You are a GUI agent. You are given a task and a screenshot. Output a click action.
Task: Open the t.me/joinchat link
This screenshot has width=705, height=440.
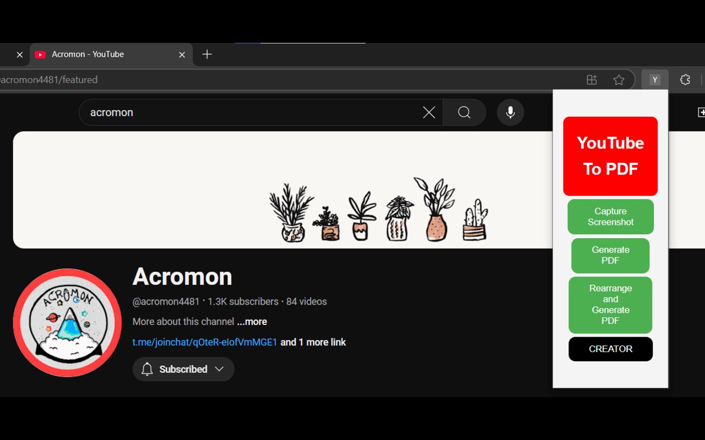(x=205, y=342)
